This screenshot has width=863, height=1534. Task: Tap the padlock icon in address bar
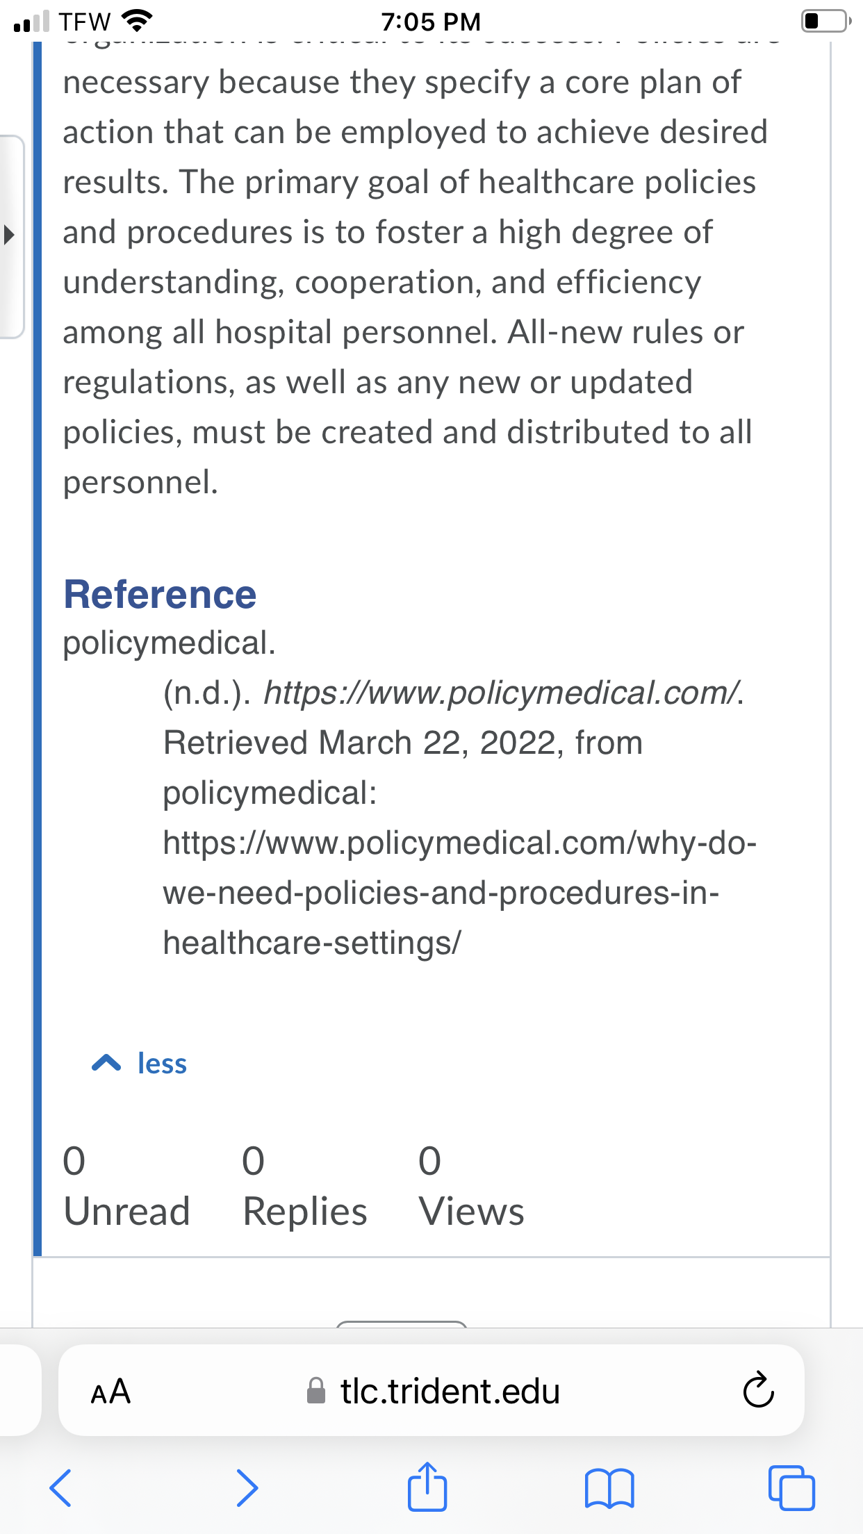pos(316,1391)
